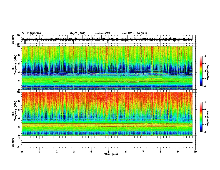Click the time axis tick label "8"
The image size is (220, 170).
click(x=161, y=152)
